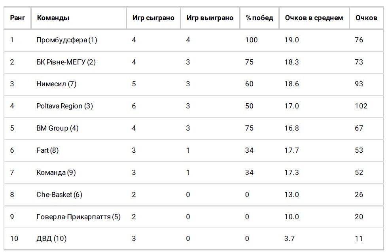Open Говерла-Прикарпаття (5) team entry
Image resolution: width=388 pixels, height=252 pixels.
click(x=78, y=217)
